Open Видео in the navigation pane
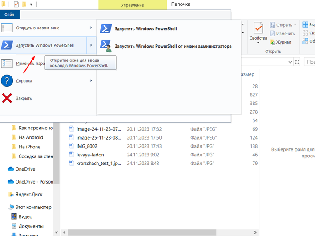Viewport: 315px width, 236px height. (x=22, y=216)
